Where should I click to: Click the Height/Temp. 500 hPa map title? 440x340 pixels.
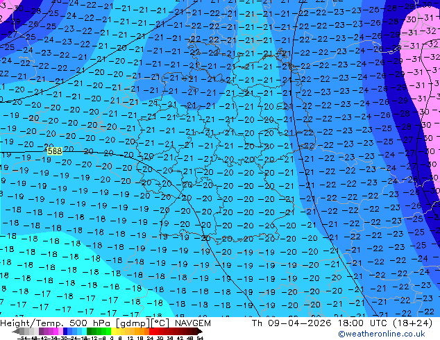56,323
